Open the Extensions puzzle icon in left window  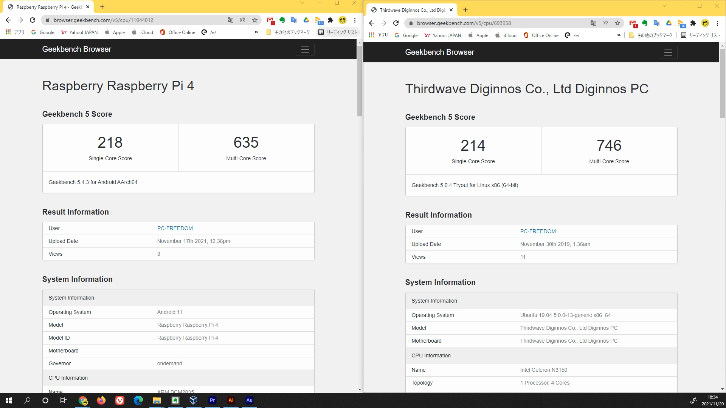[330, 20]
